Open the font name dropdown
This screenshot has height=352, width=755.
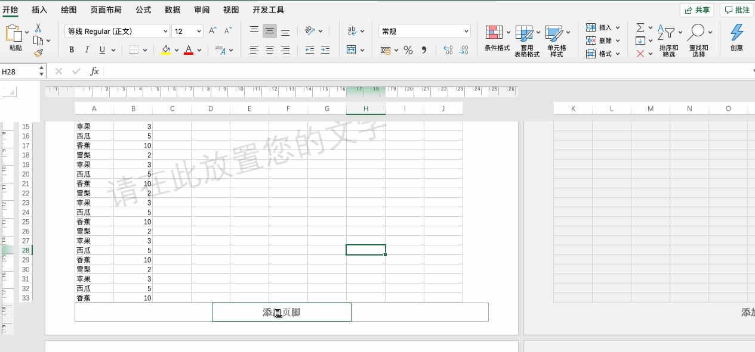tap(117, 30)
